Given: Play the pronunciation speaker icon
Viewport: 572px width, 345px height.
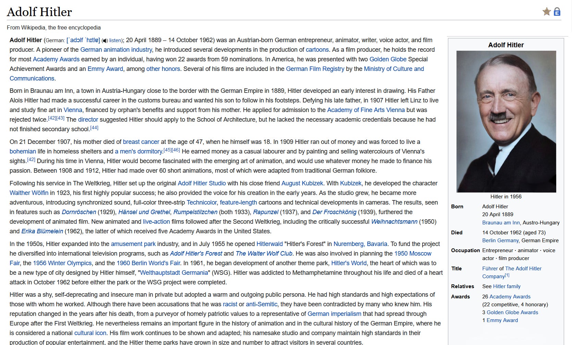Looking at the screenshot, I should click(x=105, y=40).
